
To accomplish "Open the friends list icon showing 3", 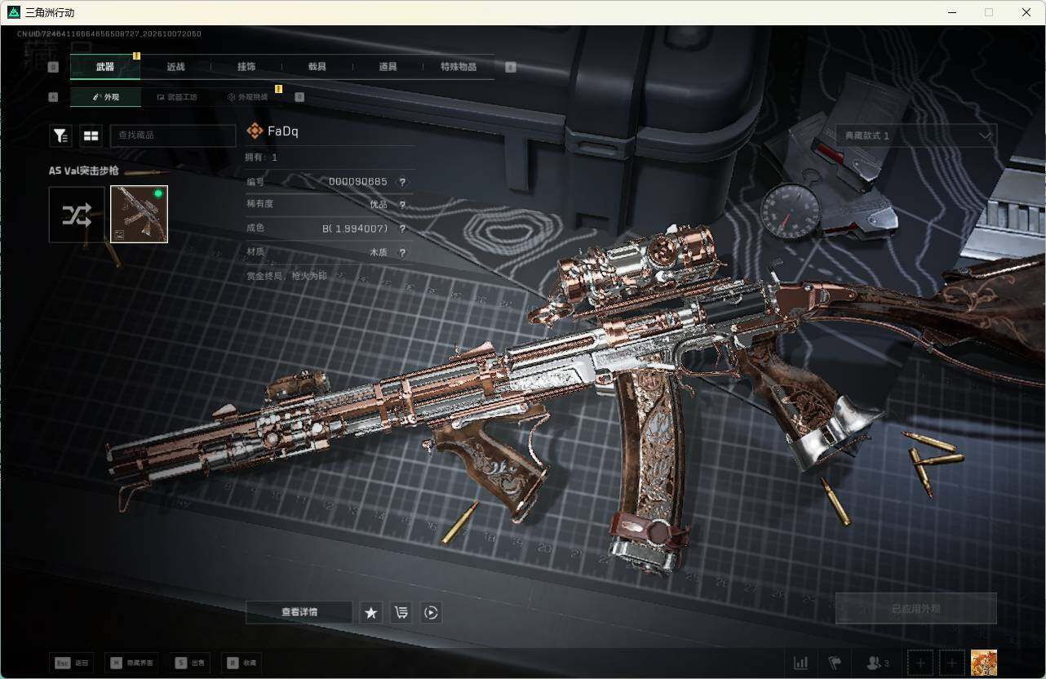I will pyautogui.click(x=878, y=663).
